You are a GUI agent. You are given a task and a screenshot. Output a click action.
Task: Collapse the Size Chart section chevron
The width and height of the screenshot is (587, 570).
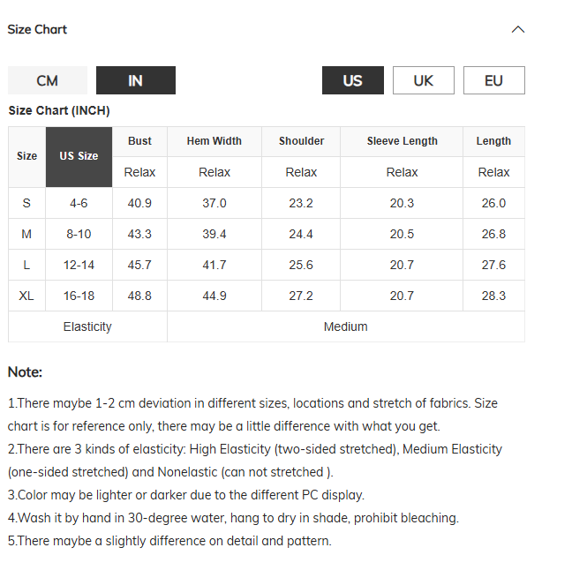518,29
